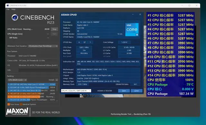Click the Cinebench title bar app icon
Screen dimensions: 206x125
[8, 5]
